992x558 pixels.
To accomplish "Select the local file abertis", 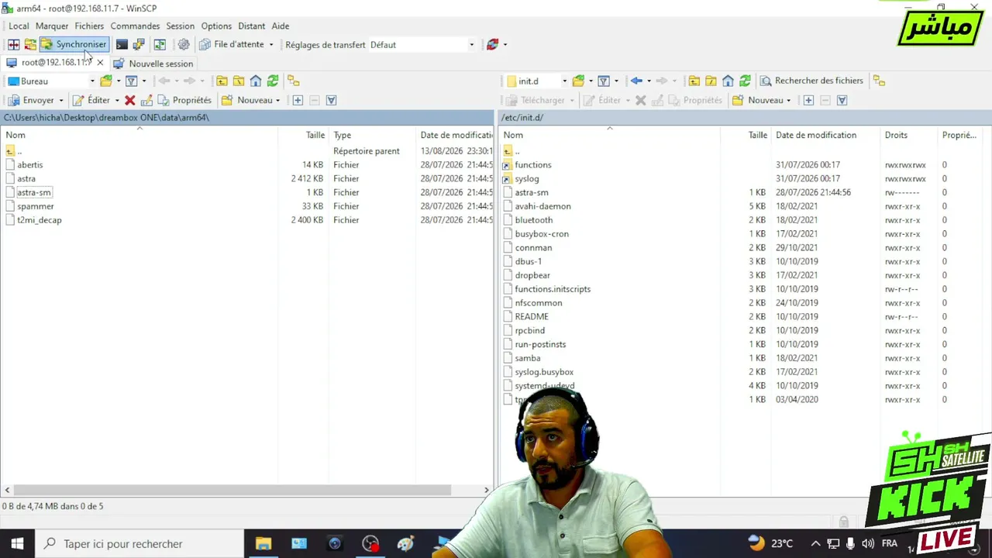I will 30,165.
